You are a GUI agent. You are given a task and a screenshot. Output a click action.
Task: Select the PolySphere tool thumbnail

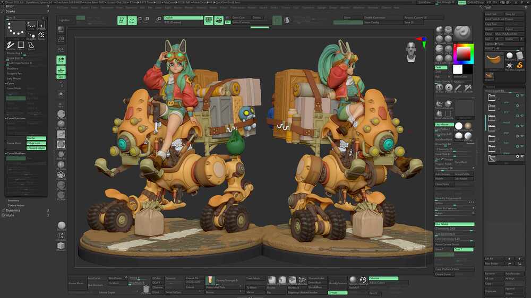[509, 56]
